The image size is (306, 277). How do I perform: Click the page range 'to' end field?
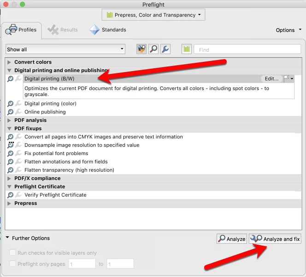pyautogui.click(x=120, y=264)
